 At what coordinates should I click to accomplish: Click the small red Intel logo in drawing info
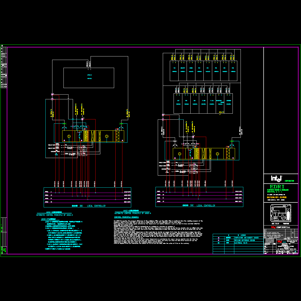279,241
